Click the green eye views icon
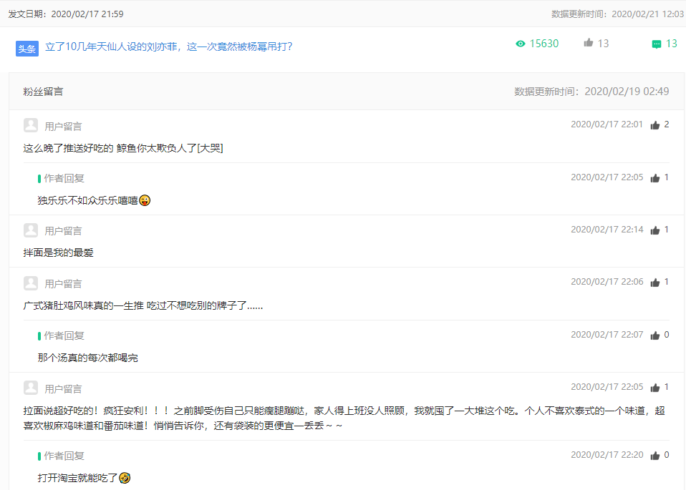 tap(521, 44)
